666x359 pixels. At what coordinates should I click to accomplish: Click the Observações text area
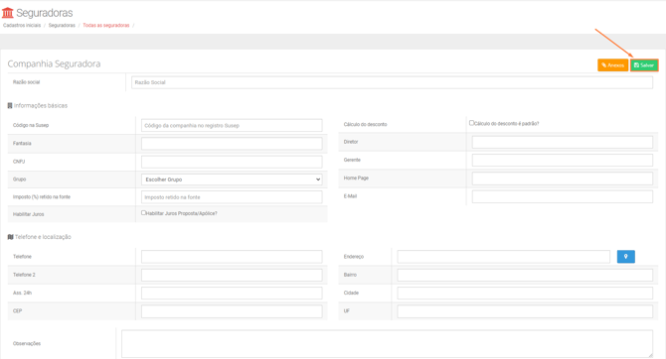click(x=387, y=344)
